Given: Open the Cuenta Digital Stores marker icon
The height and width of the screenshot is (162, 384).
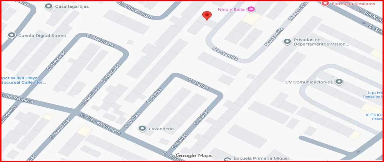Looking at the screenshot, I should 12,35.
